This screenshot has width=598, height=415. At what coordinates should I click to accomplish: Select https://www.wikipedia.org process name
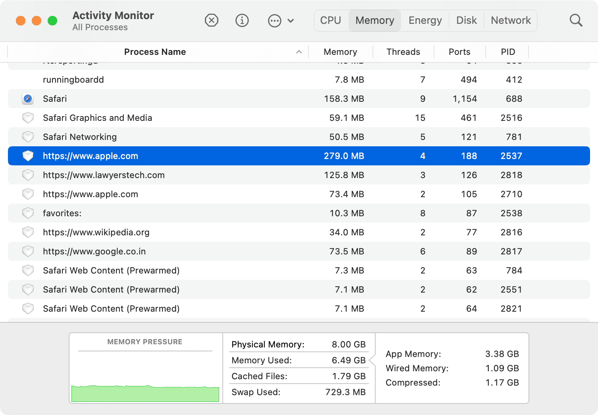pos(96,232)
